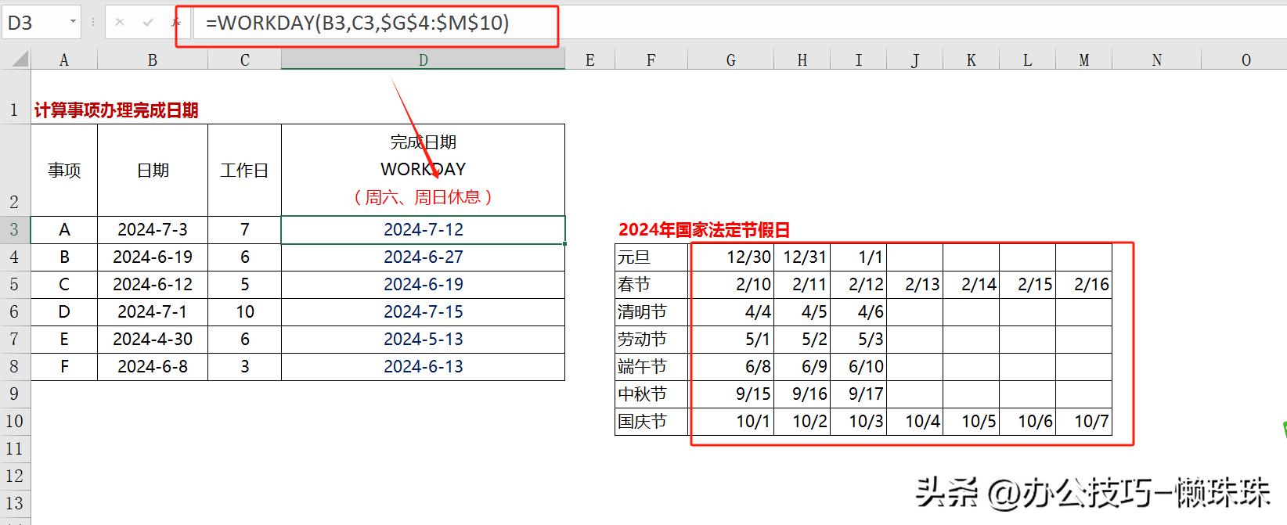Select row 10 header
Screen dimensions: 1287x525
point(14,421)
